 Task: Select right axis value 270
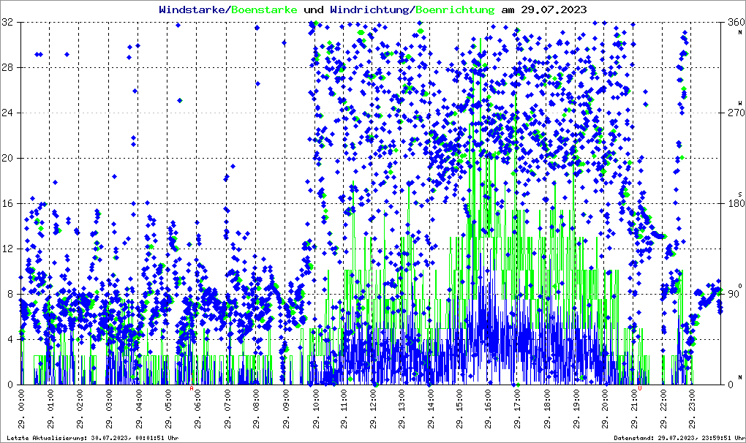coord(732,113)
